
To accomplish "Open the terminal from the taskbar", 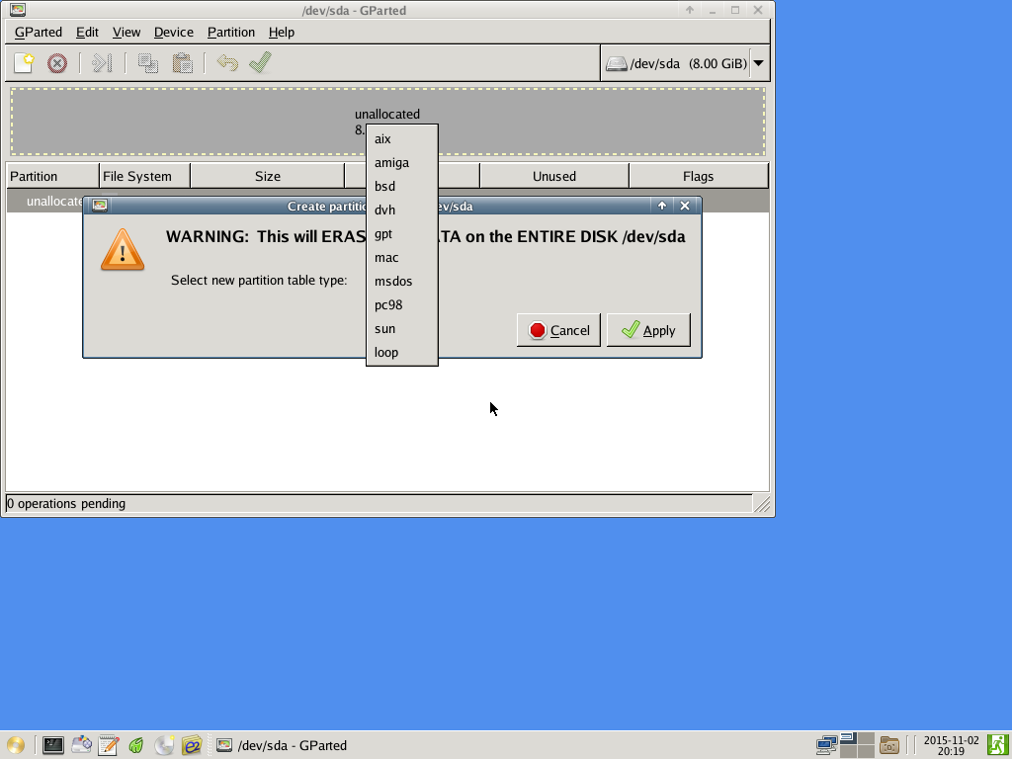I will [x=53, y=745].
